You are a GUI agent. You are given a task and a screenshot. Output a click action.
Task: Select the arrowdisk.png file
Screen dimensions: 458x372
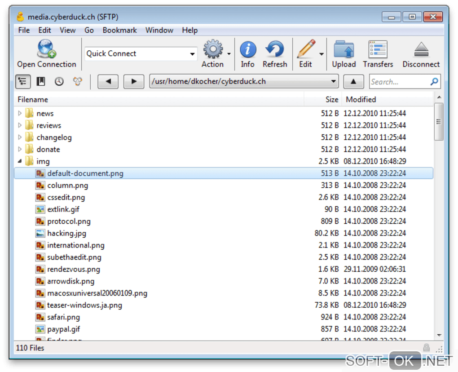[x=70, y=281]
